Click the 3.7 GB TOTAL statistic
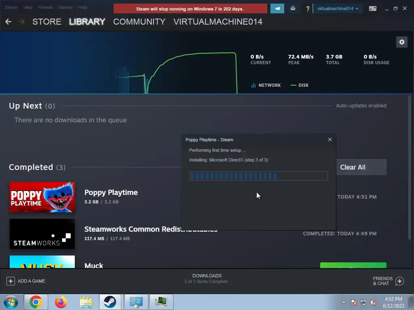 click(x=334, y=59)
